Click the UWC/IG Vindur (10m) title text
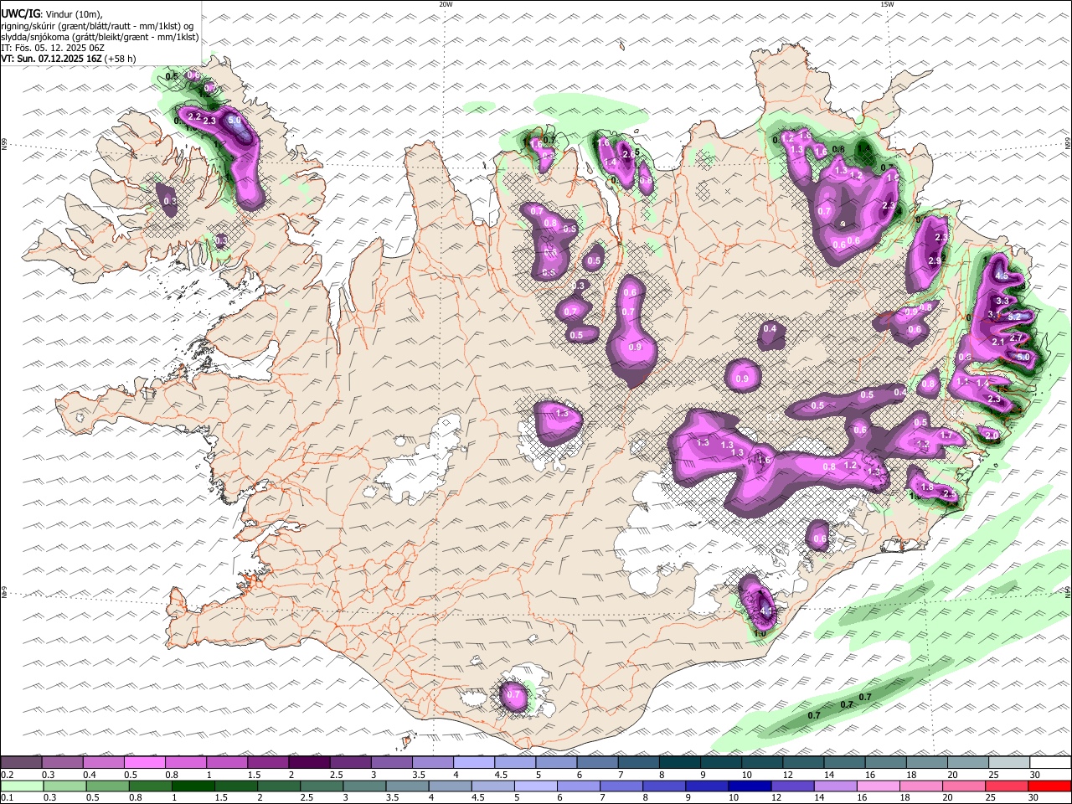 (x=52, y=14)
